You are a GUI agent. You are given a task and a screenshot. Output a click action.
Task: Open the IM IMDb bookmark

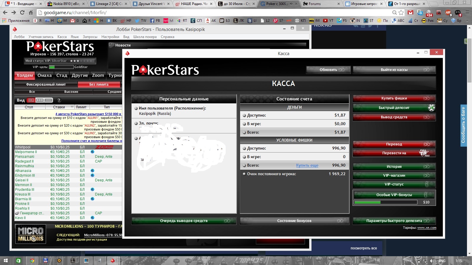click(314, 21)
